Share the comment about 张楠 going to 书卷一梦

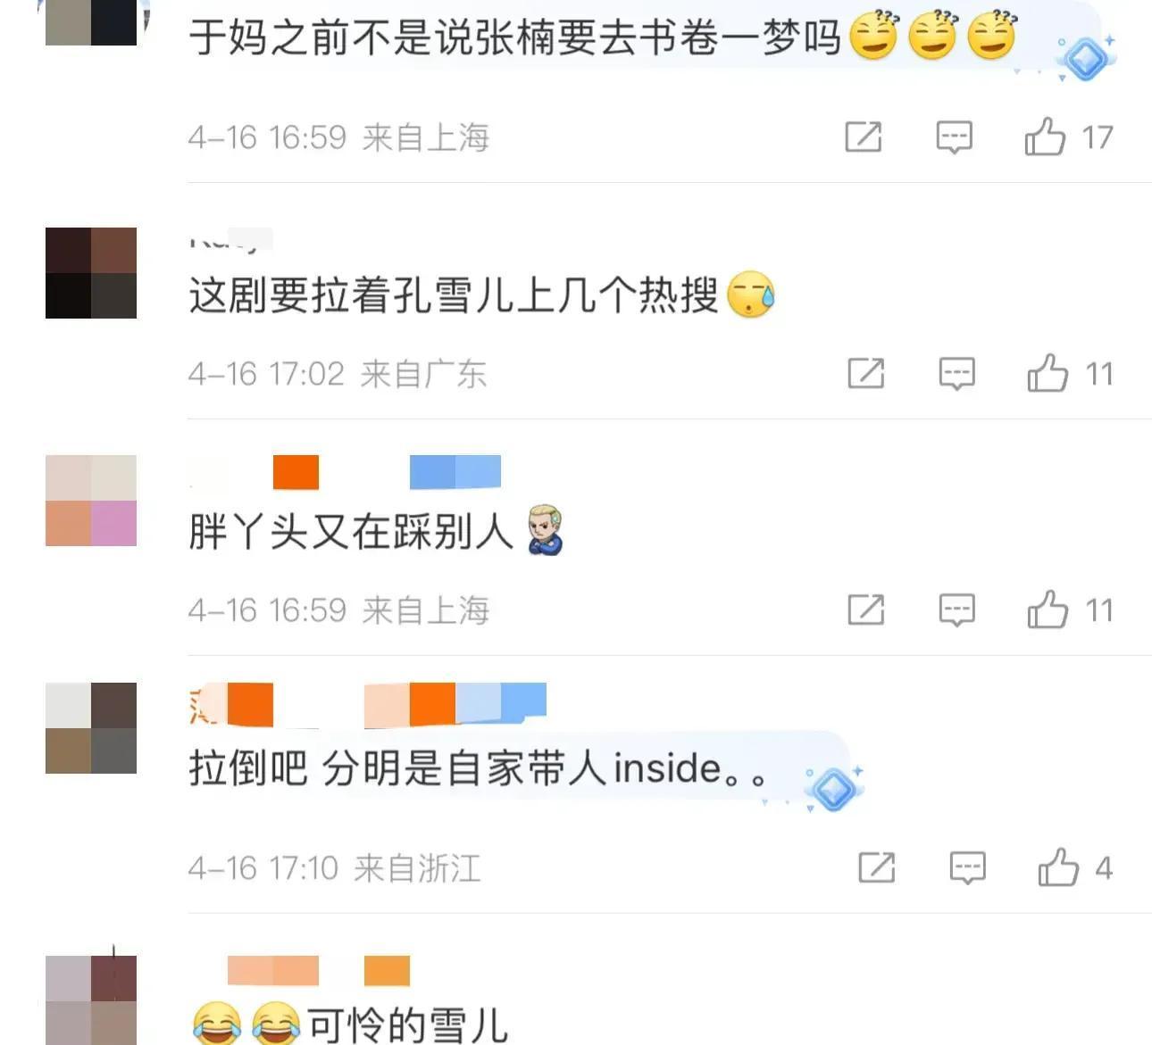click(x=864, y=137)
